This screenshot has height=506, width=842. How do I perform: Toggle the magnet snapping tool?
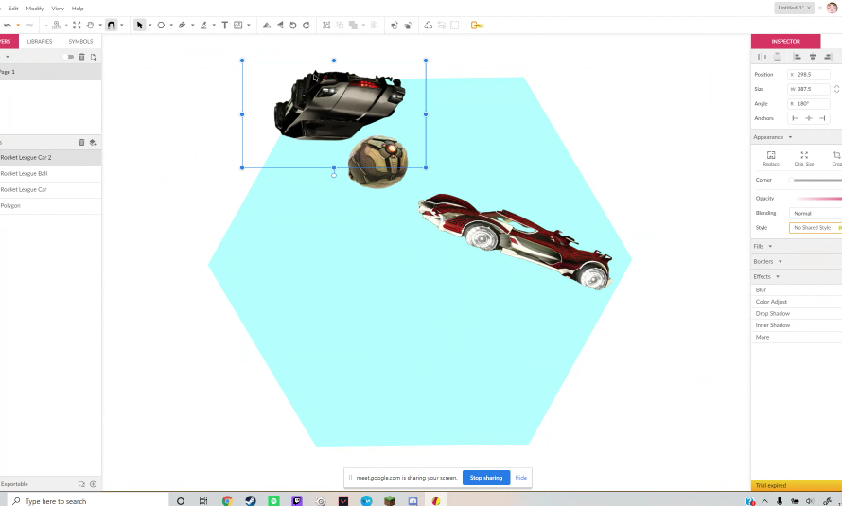tap(111, 26)
